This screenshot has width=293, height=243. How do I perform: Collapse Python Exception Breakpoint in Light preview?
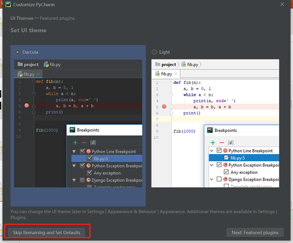pyautogui.click(x=212, y=165)
